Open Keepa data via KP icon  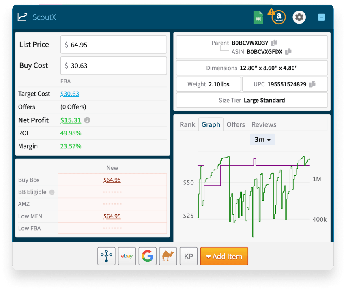pyautogui.click(x=188, y=256)
